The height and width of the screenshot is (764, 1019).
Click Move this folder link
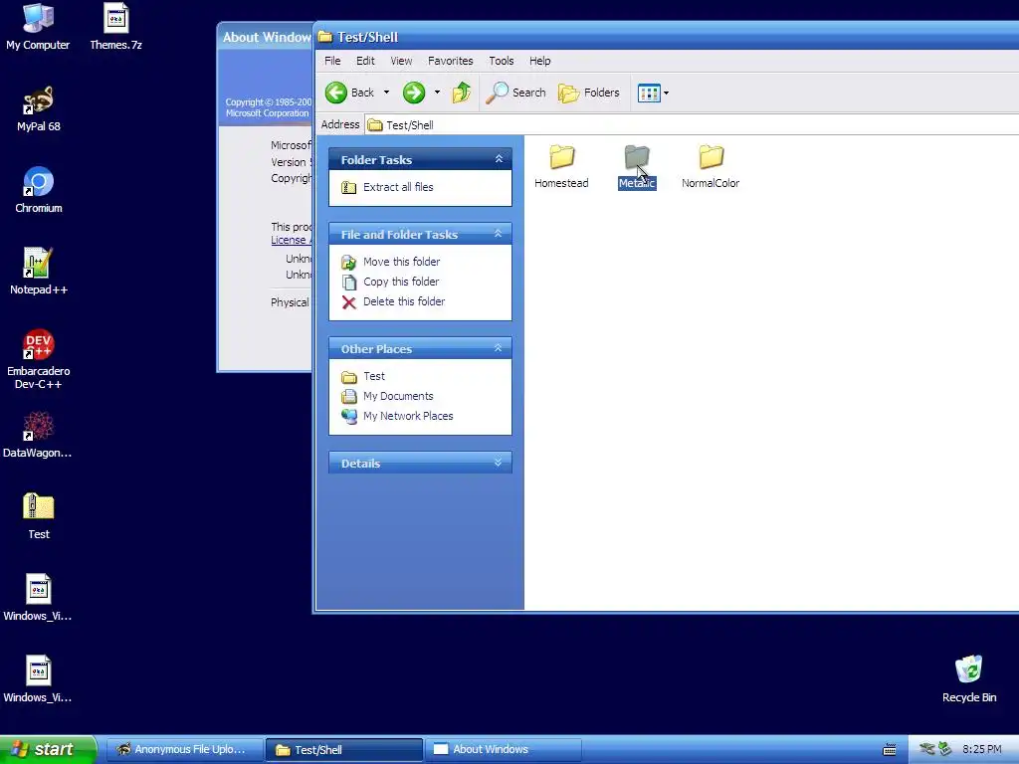(x=401, y=262)
